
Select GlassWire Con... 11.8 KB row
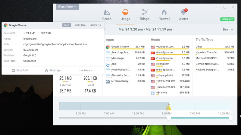pos(125,76)
